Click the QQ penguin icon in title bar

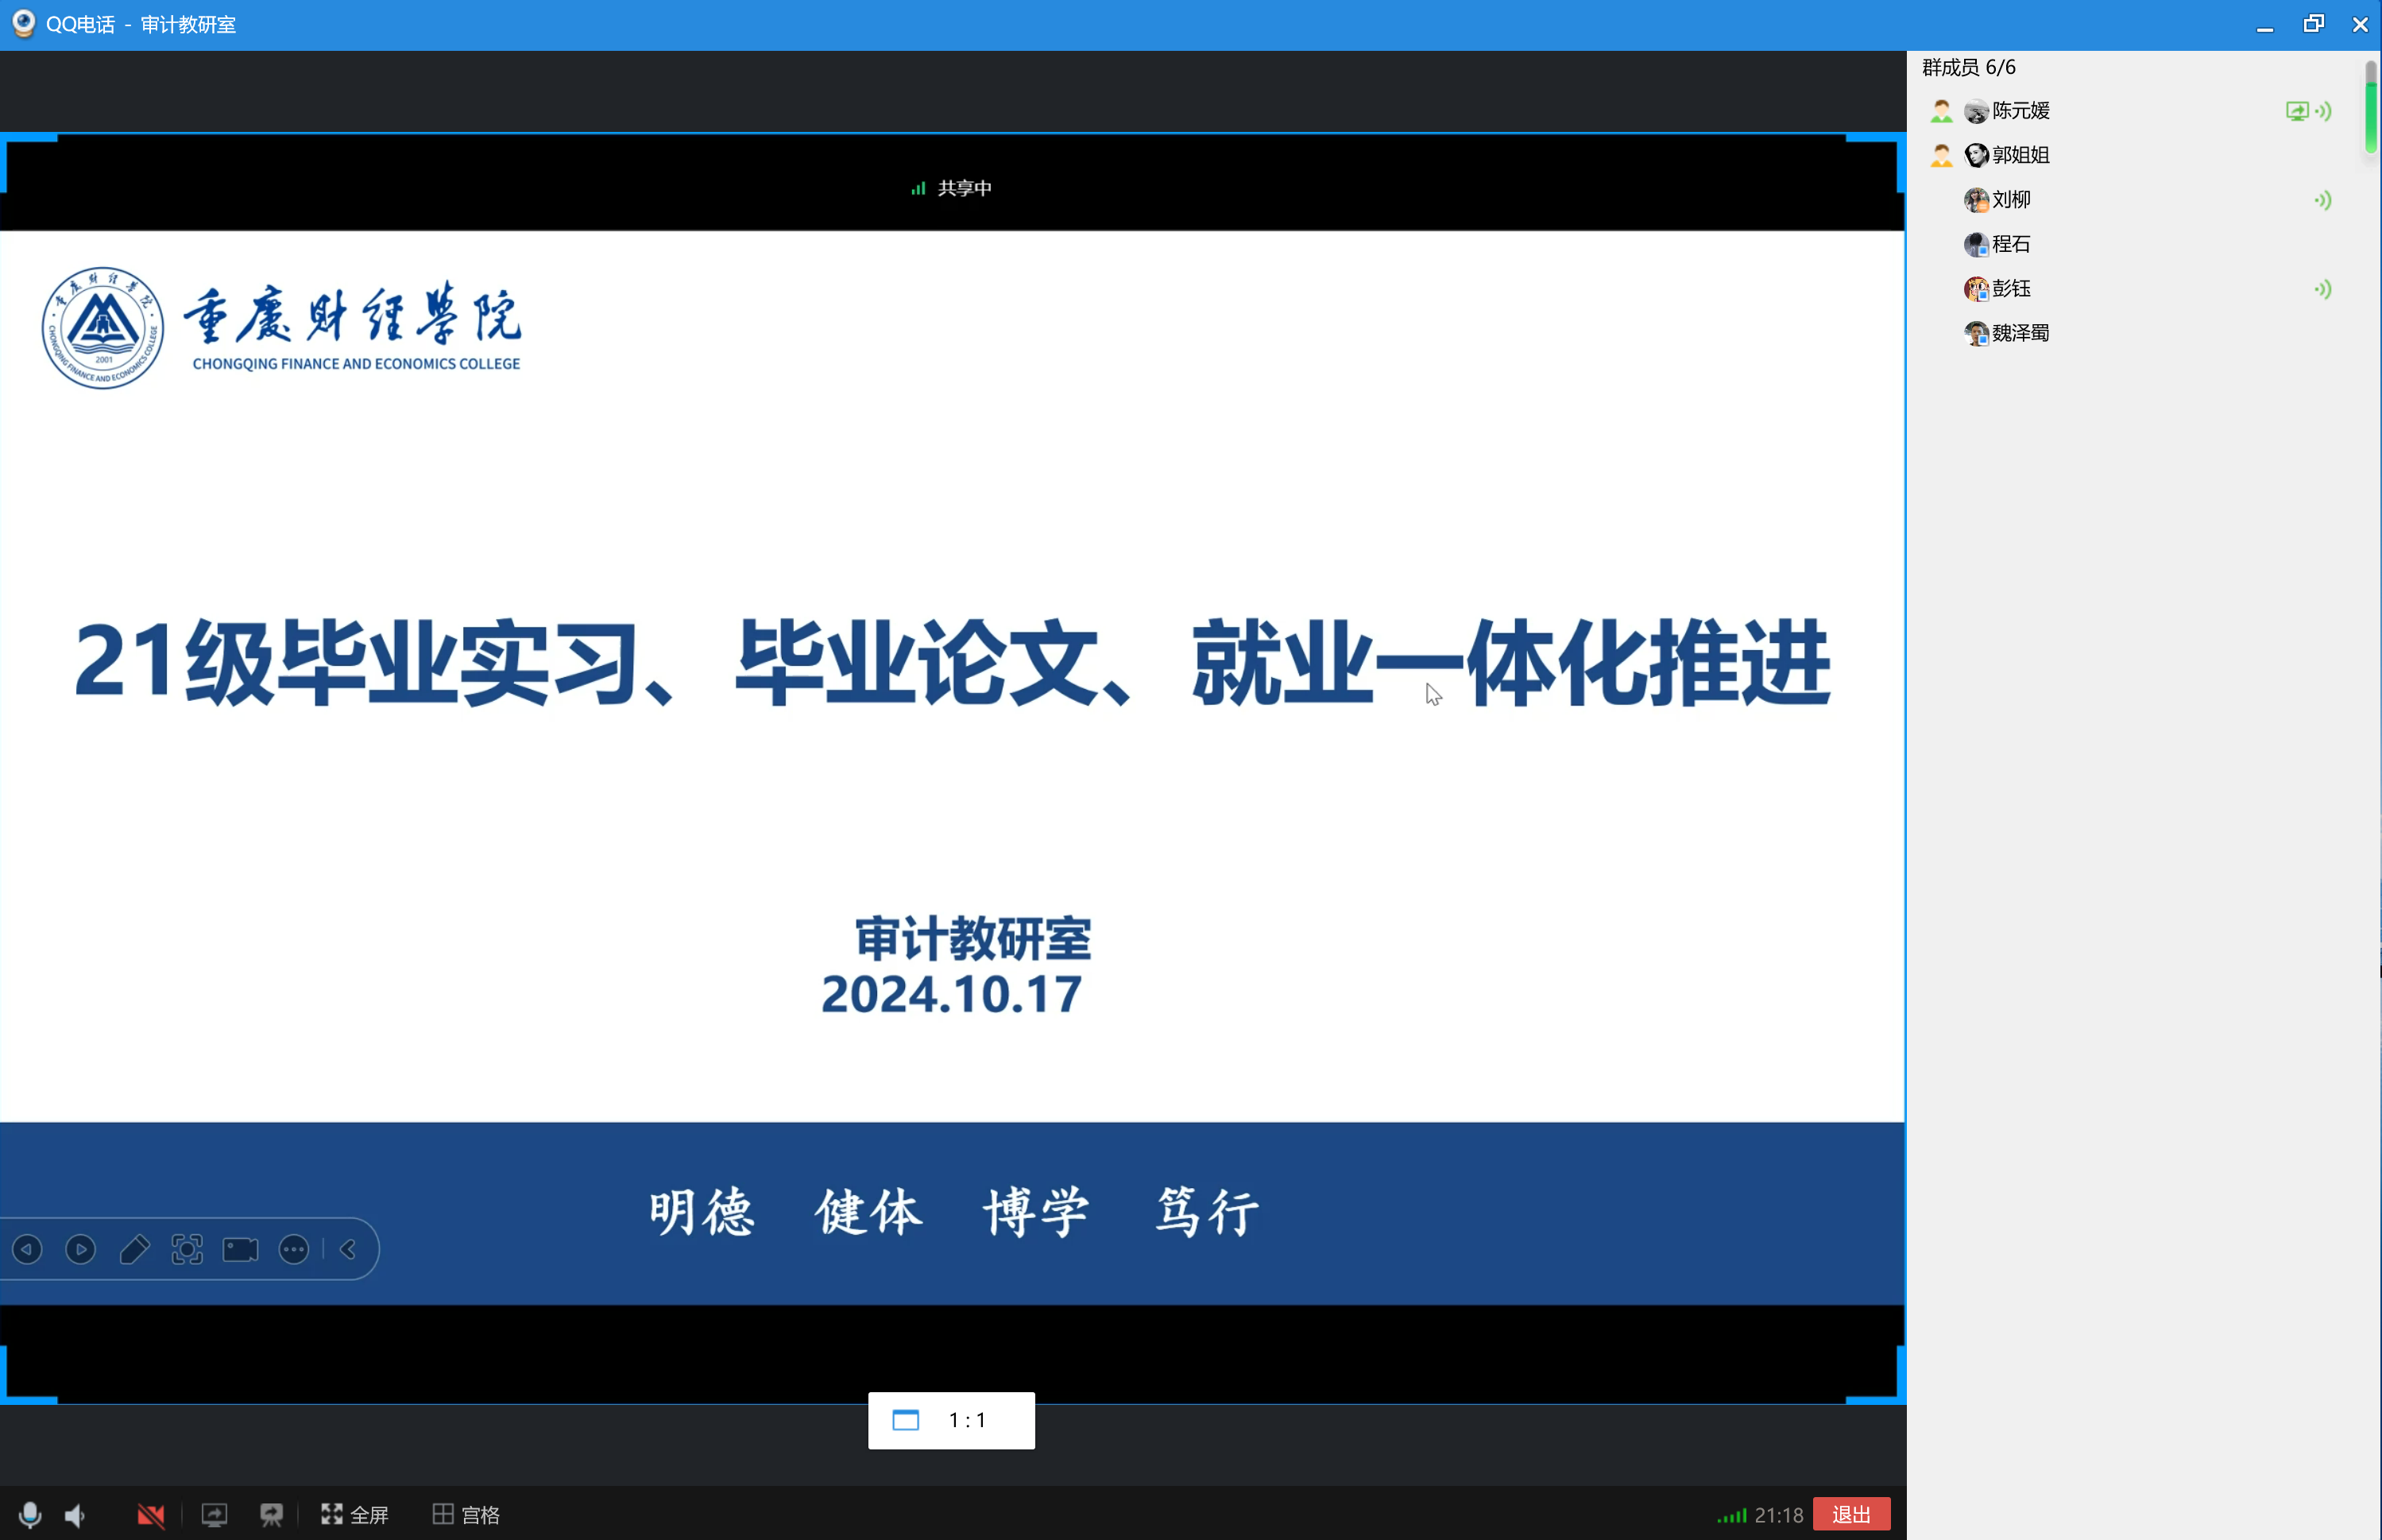click(x=23, y=23)
